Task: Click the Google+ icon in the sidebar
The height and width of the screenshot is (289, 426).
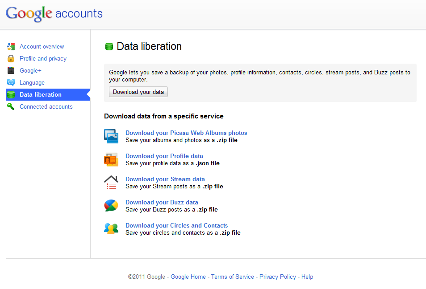Action: pos(11,70)
